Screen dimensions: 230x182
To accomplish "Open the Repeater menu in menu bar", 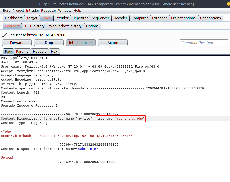I will click(48, 11).
